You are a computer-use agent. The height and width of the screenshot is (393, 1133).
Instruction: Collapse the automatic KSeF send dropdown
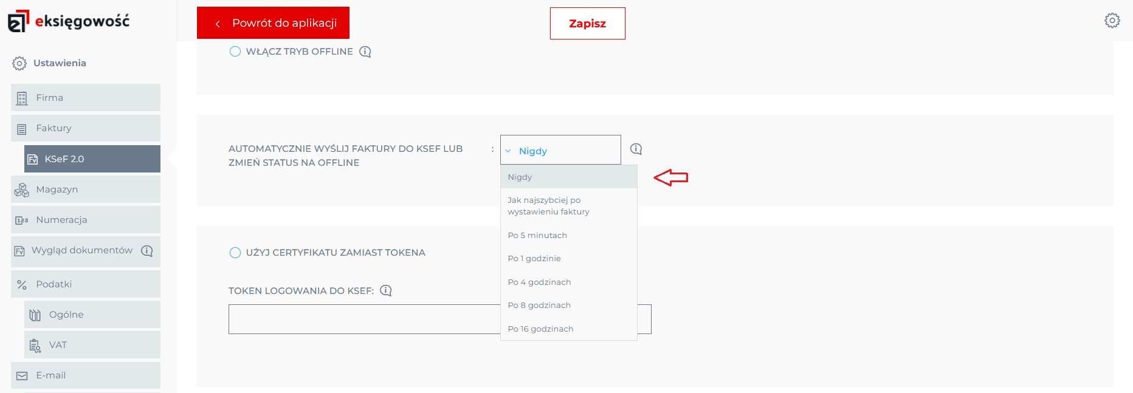click(x=560, y=150)
